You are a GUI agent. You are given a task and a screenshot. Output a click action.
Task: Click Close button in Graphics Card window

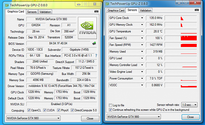tap(90, 118)
